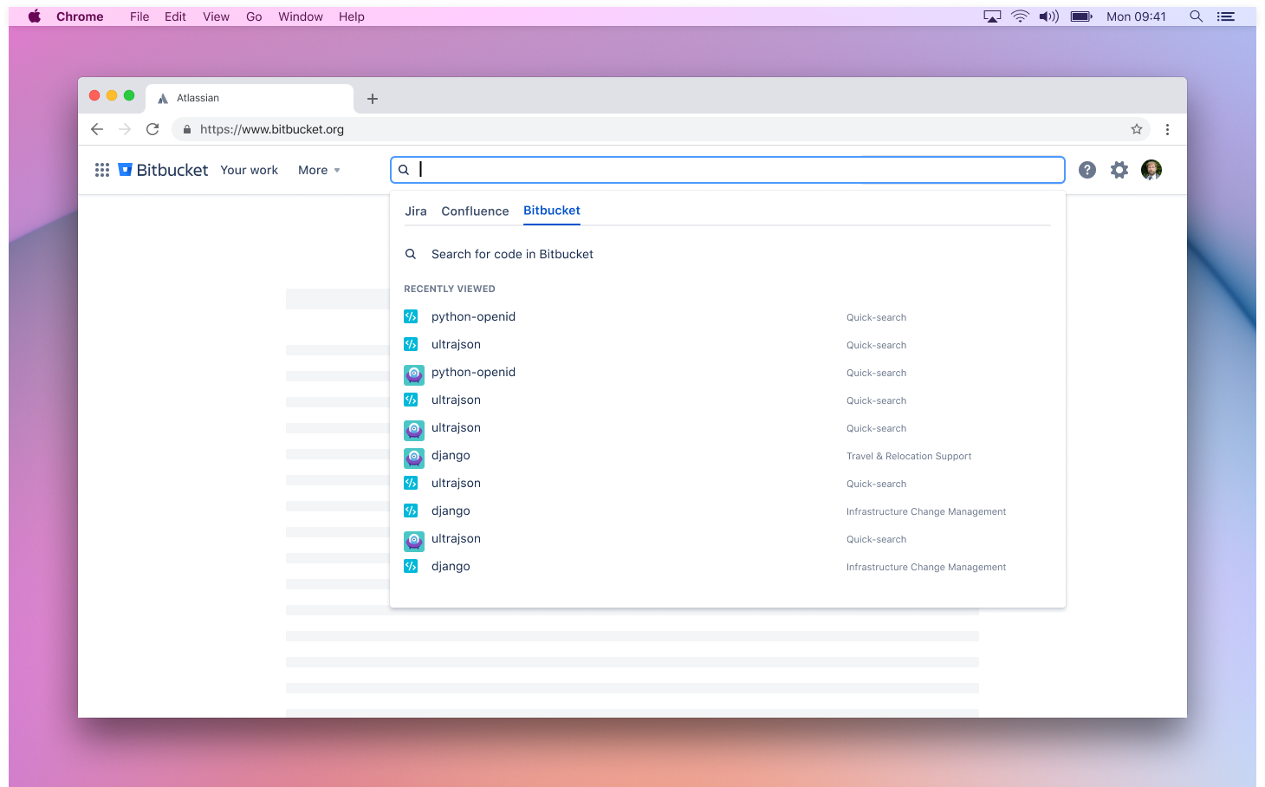1265x787 pixels.
Task: Open Spotlight search in the macOS menu bar
Action: click(x=1197, y=16)
